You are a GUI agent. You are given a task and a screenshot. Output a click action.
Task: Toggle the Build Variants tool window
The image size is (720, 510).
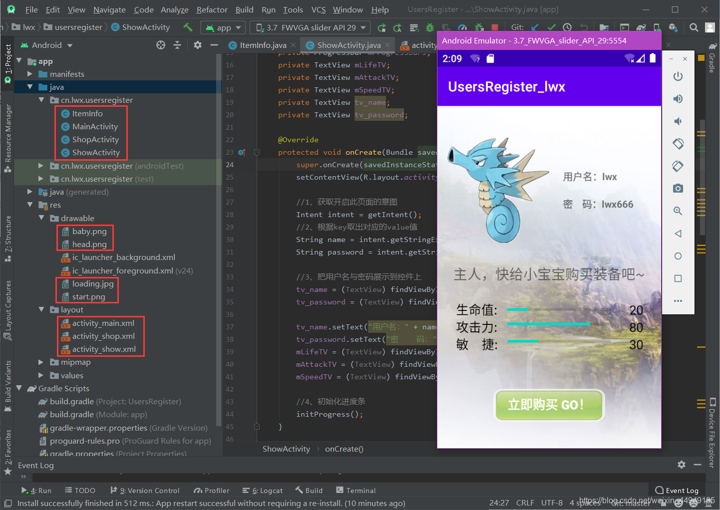point(8,386)
